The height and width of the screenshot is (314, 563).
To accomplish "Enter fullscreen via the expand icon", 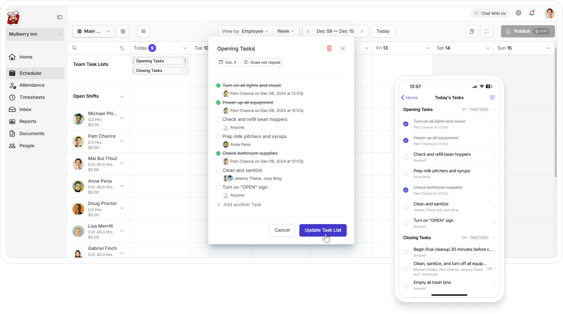I will [x=486, y=31].
